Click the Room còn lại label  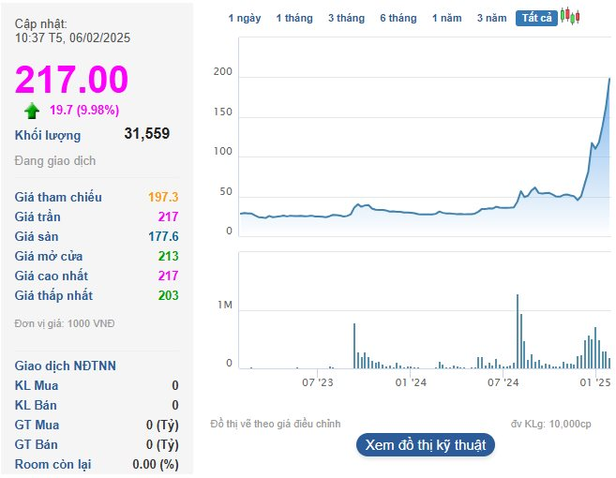pos(53,464)
